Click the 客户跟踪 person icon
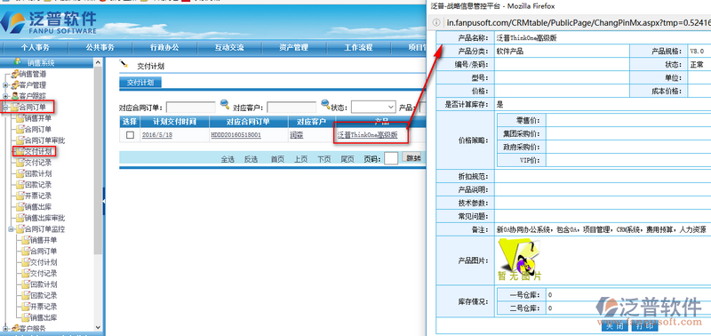 [15, 96]
